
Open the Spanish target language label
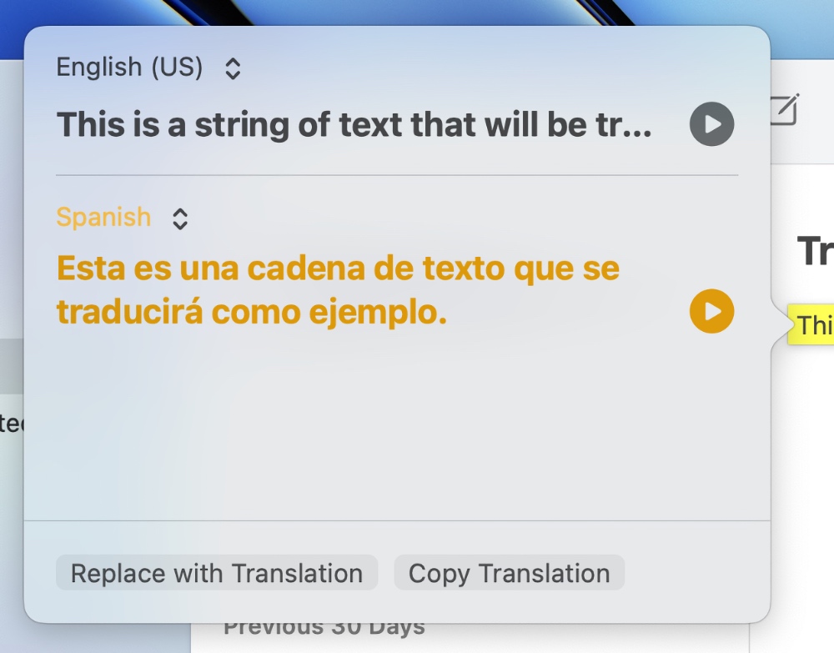point(103,218)
